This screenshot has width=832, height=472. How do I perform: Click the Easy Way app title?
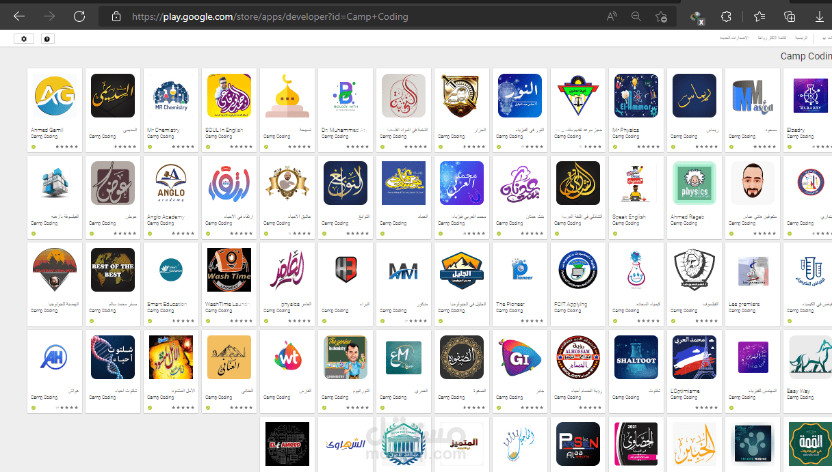click(798, 391)
